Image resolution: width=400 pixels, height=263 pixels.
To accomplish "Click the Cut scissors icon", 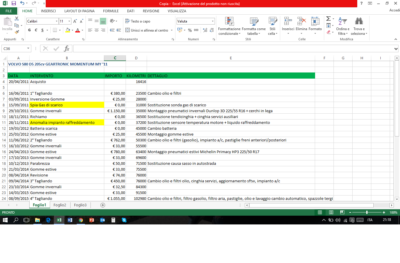I will [x=17, y=19].
